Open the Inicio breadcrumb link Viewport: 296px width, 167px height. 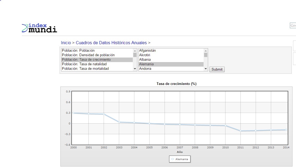tap(66, 43)
